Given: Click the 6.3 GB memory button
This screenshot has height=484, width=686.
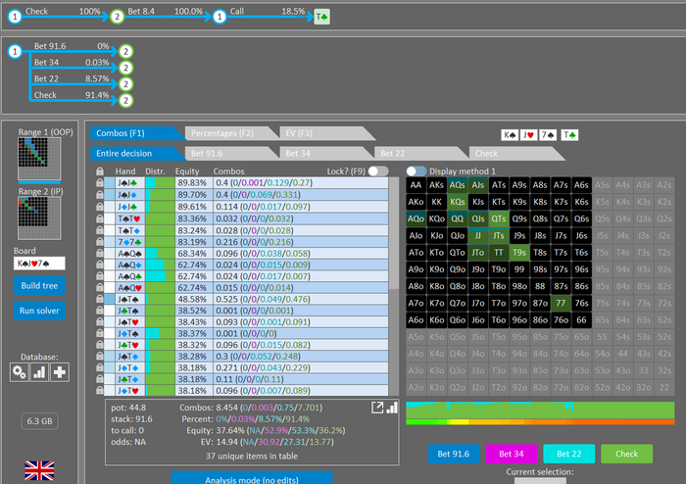Looking at the screenshot, I should point(39,421).
